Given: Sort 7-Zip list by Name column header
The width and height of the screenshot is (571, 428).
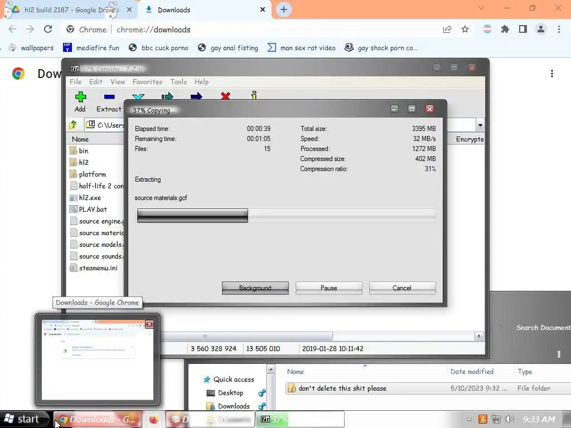Looking at the screenshot, I should pos(96,139).
